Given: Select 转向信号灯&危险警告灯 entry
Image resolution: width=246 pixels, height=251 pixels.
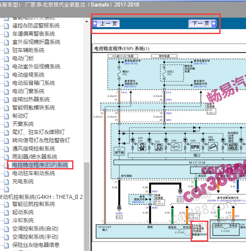Looking at the screenshot, I should pyautogui.click(x=41, y=140).
